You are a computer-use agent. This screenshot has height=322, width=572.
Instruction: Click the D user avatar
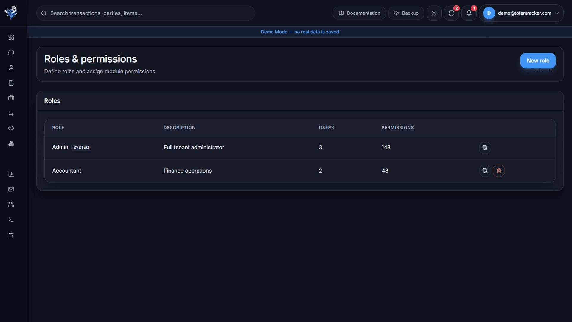tap(489, 13)
